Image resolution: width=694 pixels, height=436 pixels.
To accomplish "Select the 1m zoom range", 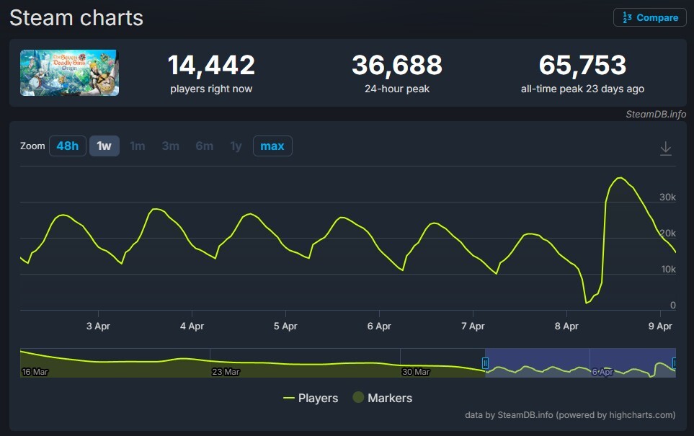I will tap(137, 146).
